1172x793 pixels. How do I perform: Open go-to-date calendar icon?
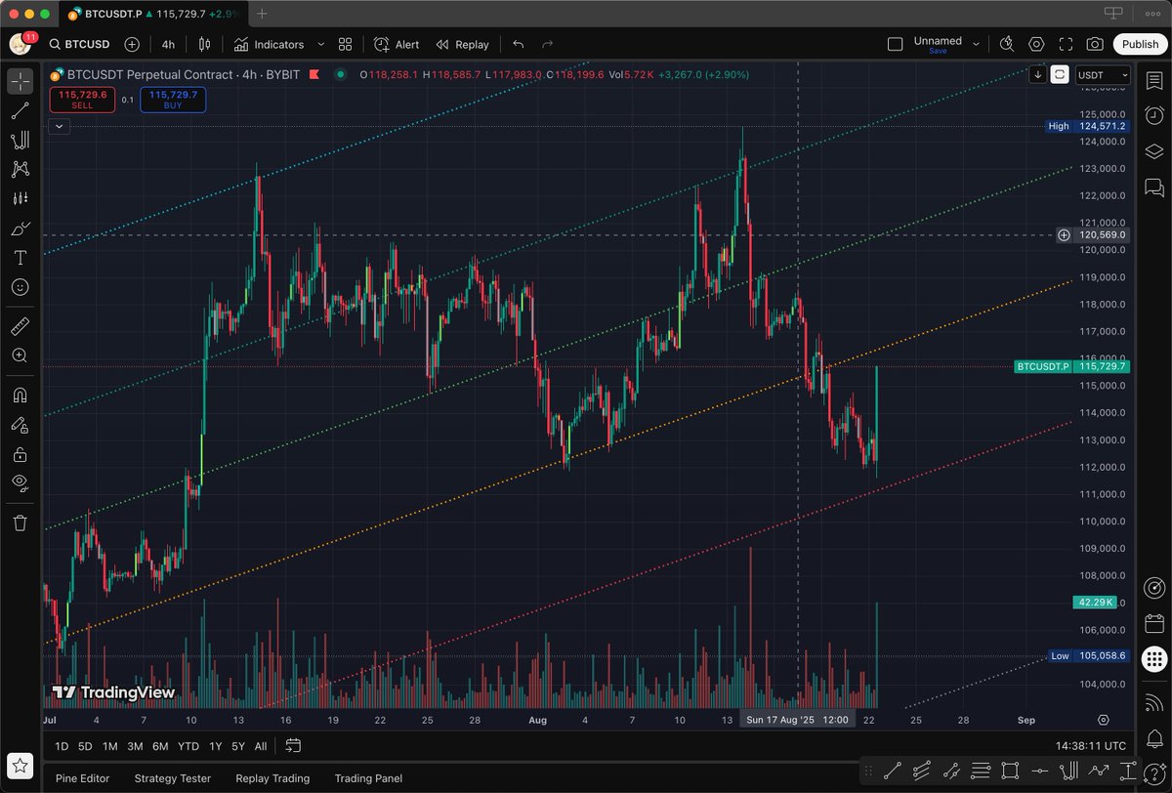pyautogui.click(x=293, y=746)
